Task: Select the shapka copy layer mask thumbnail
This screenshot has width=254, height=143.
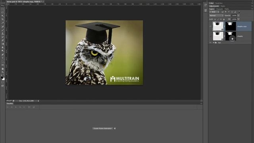Action: [x=231, y=26]
